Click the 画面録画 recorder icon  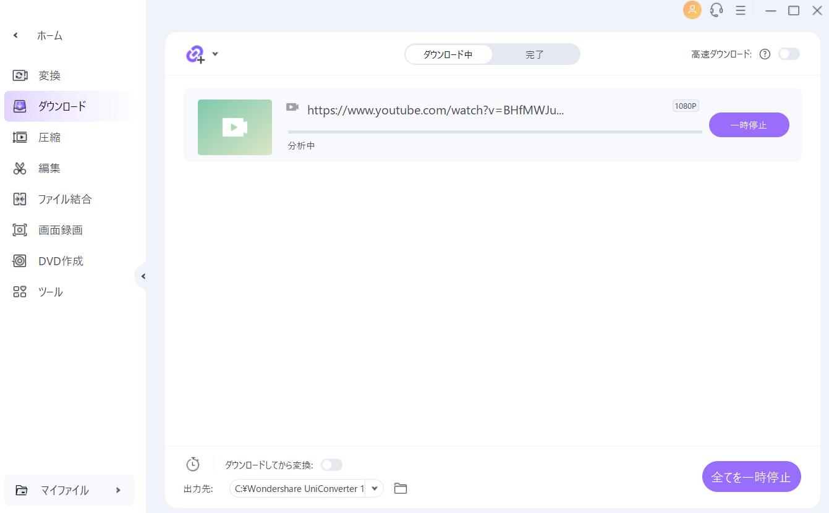pos(20,230)
